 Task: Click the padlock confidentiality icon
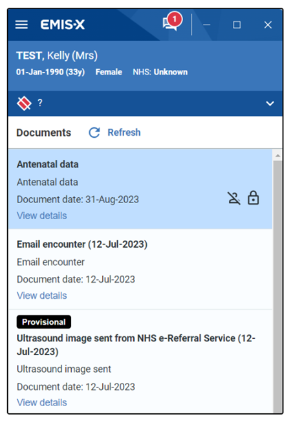tap(253, 198)
